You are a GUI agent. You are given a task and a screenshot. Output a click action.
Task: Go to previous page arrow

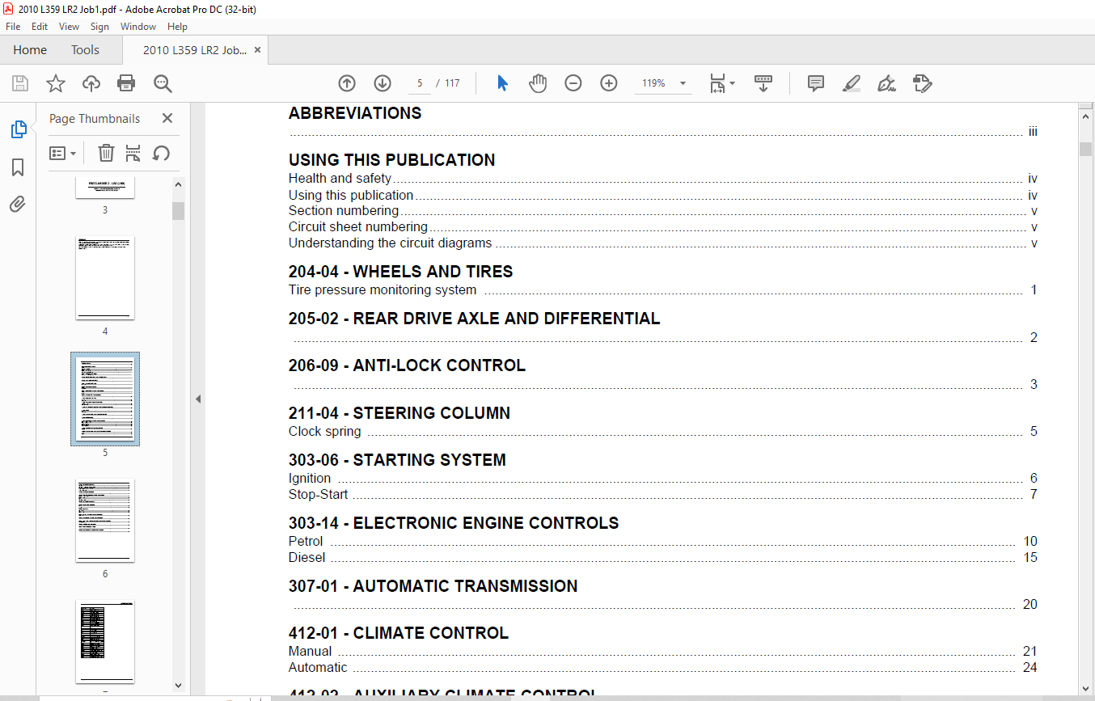tap(347, 83)
